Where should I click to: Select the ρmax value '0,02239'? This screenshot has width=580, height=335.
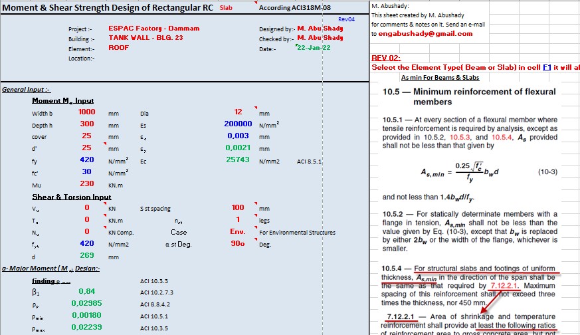[x=86, y=327]
